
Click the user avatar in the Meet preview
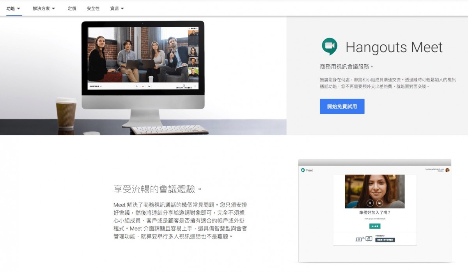pyautogui.click(x=447, y=170)
